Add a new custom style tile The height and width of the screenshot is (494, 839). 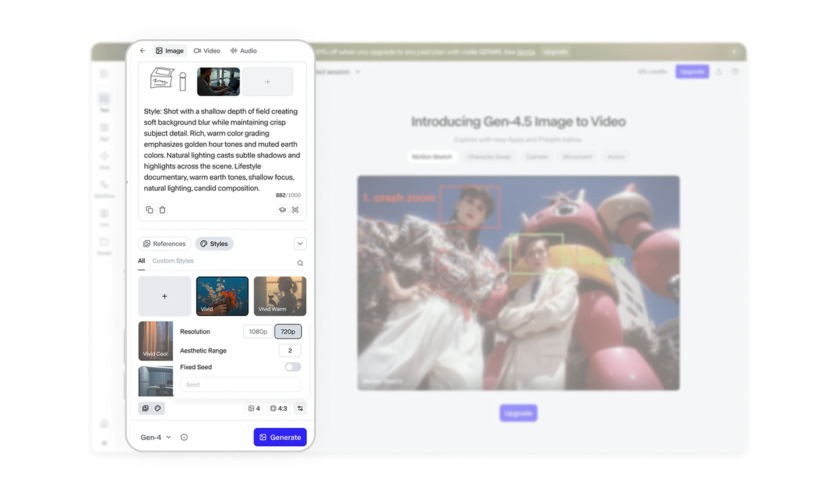pos(165,296)
